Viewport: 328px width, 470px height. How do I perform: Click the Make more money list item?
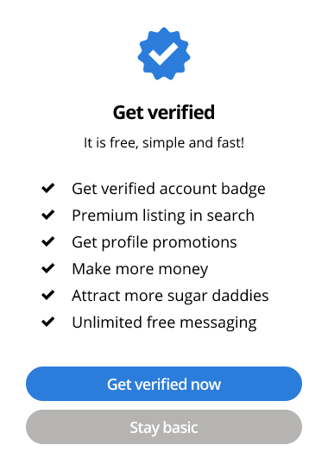tap(140, 269)
